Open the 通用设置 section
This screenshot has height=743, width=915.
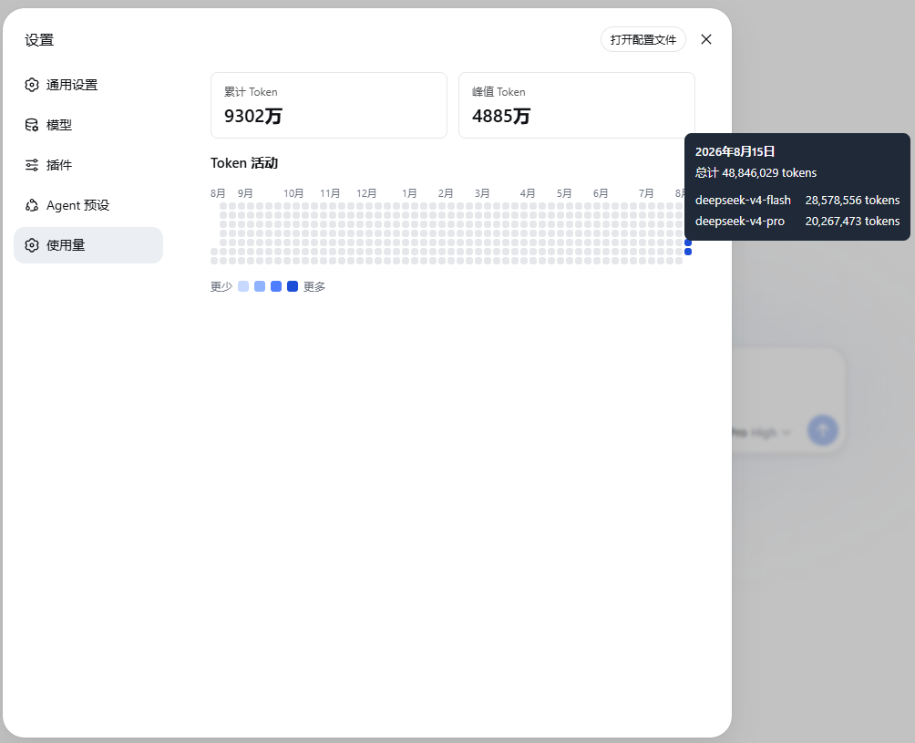pyautogui.click(x=88, y=85)
